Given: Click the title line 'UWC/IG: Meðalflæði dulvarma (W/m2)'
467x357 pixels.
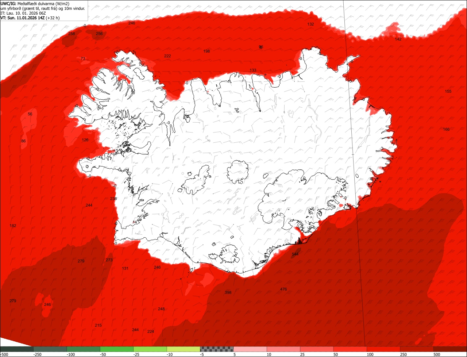Looking at the screenshot, I should coord(35,4).
